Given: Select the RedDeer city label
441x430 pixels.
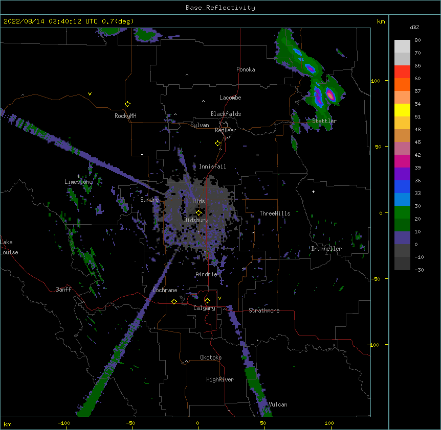Looking at the screenshot, I should click(225, 130).
